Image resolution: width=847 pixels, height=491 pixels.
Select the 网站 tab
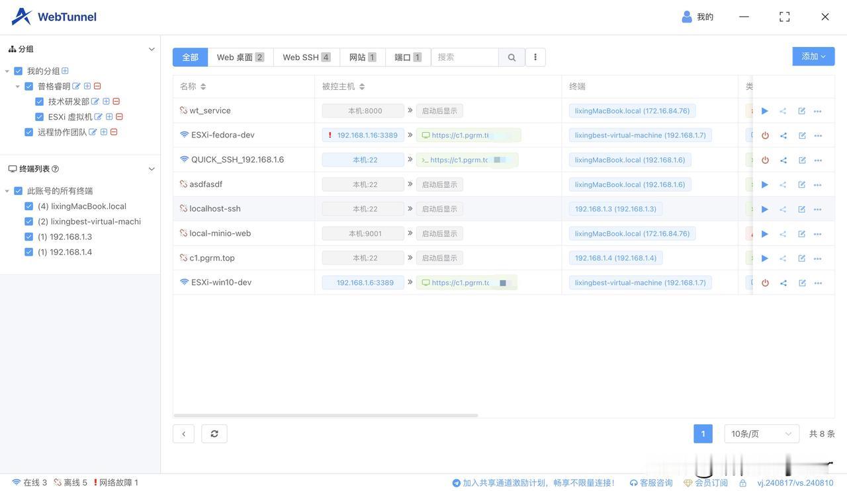(x=362, y=57)
